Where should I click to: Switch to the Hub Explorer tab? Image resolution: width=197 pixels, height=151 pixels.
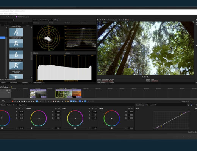(x=13, y=83)
